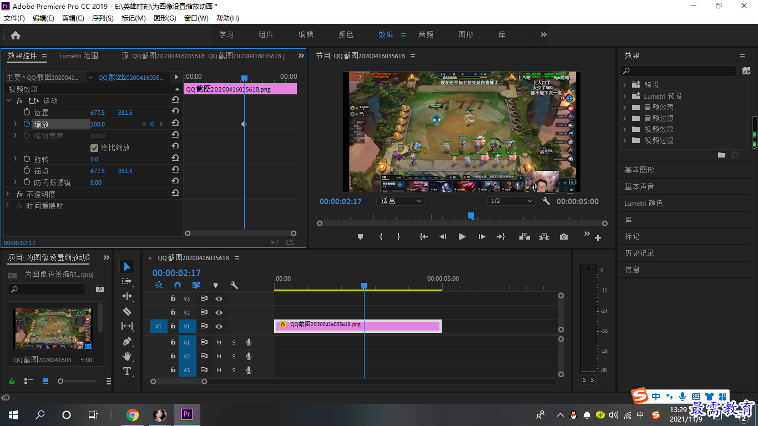Image resolution: width=758 pixels, height=426 pixels.
Task: Expand the 时间重映射 effect group
Action: click(8, 206)
